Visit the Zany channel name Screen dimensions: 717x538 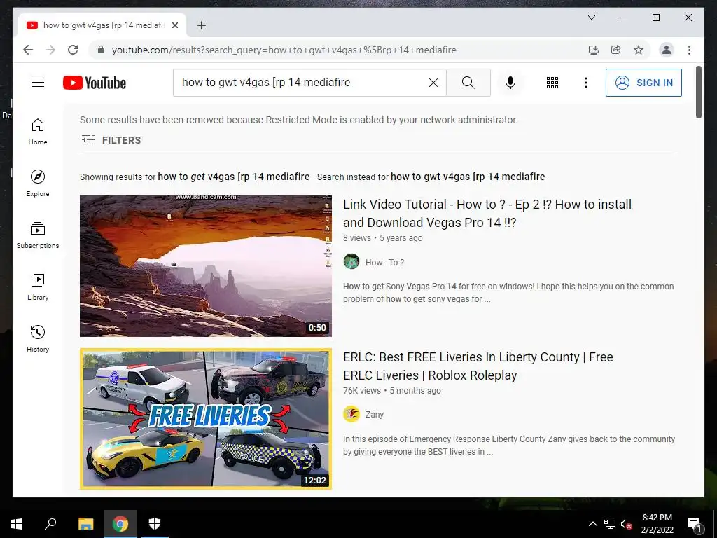point(374,415)
